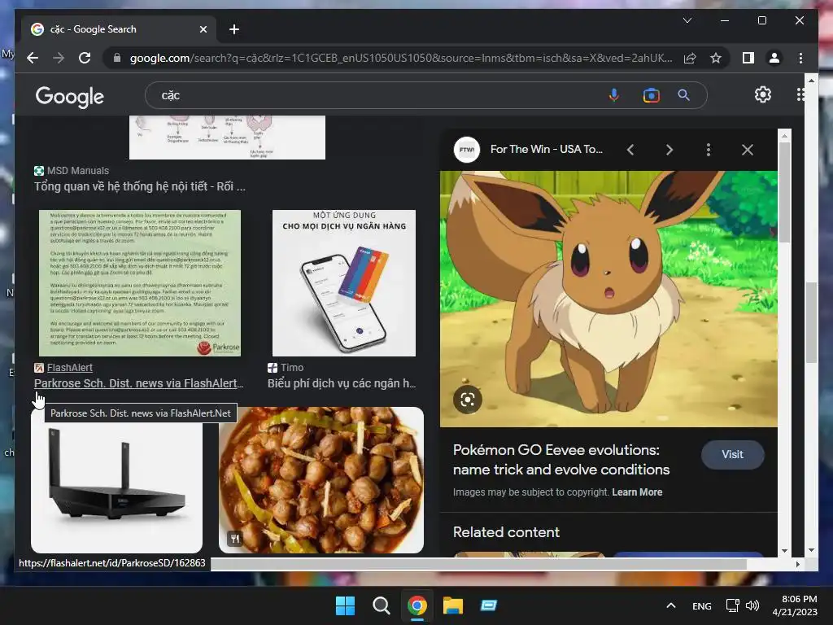Open a new tab with the plus button

pos(234,29)
